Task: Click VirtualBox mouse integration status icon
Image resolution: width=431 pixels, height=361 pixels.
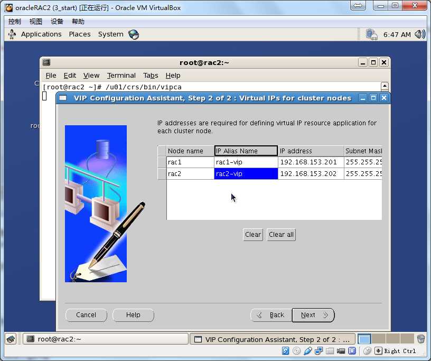Action: click(x=368, y=351)
